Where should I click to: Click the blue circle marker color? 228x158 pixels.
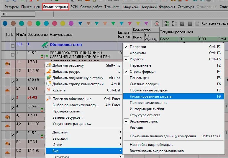[x=5, y=23]
